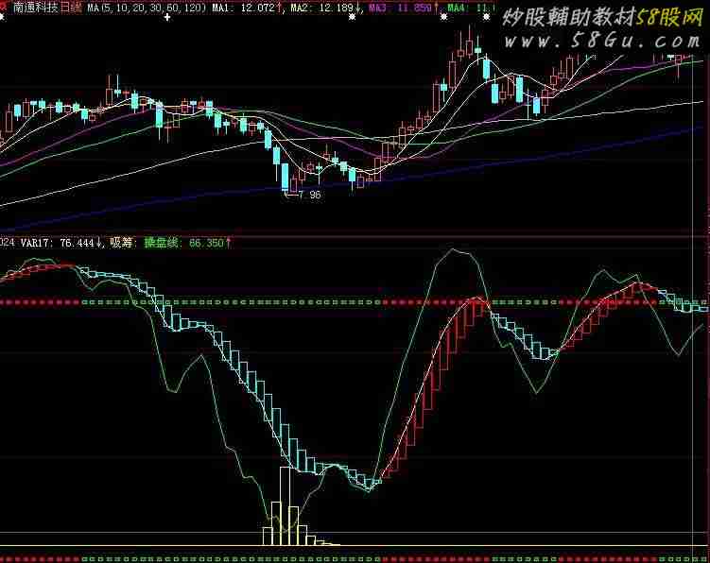
Task: Select the highest red candlestick on the chart
Action: coord(468,47)
